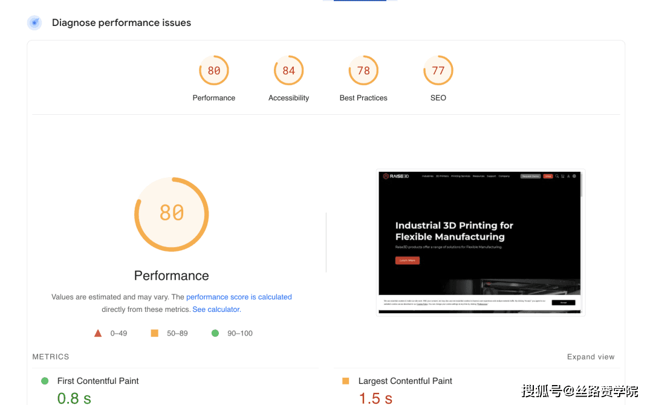The image size is (653, 405).
Task: Select the SEO score gauge showing 77
Action: pyautogui.click(x=438, y=70)
